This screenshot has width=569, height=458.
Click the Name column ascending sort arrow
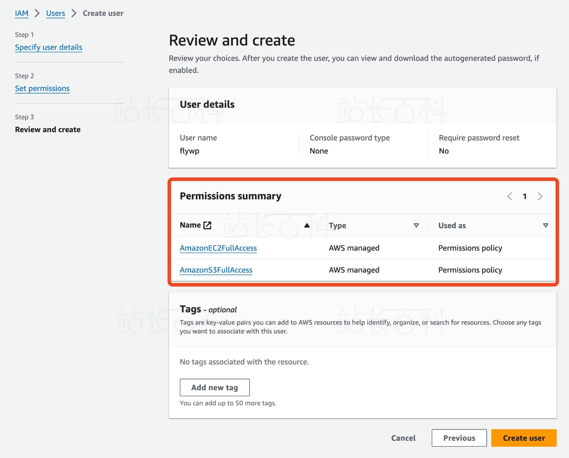click(307, 225)
